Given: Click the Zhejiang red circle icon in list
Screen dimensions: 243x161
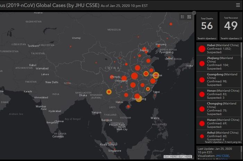Looking at the screenshot, I should coord(202,63).
